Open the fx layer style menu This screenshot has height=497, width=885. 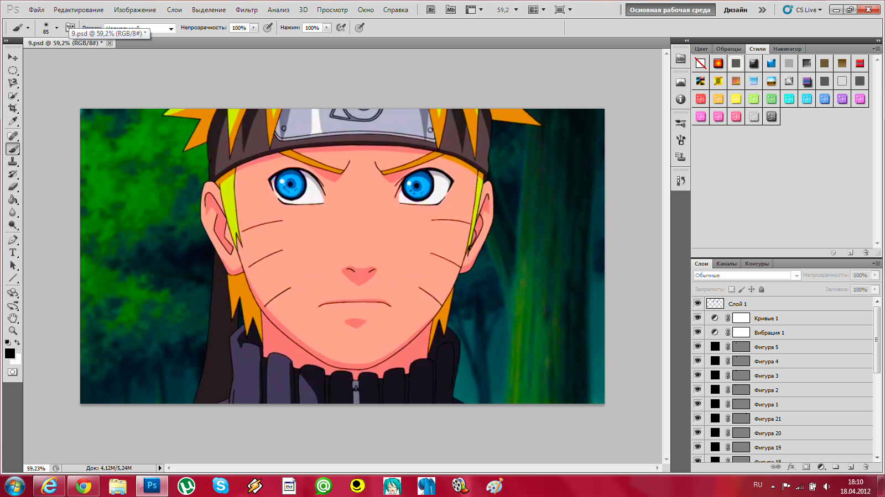click(x=791, y=467)
